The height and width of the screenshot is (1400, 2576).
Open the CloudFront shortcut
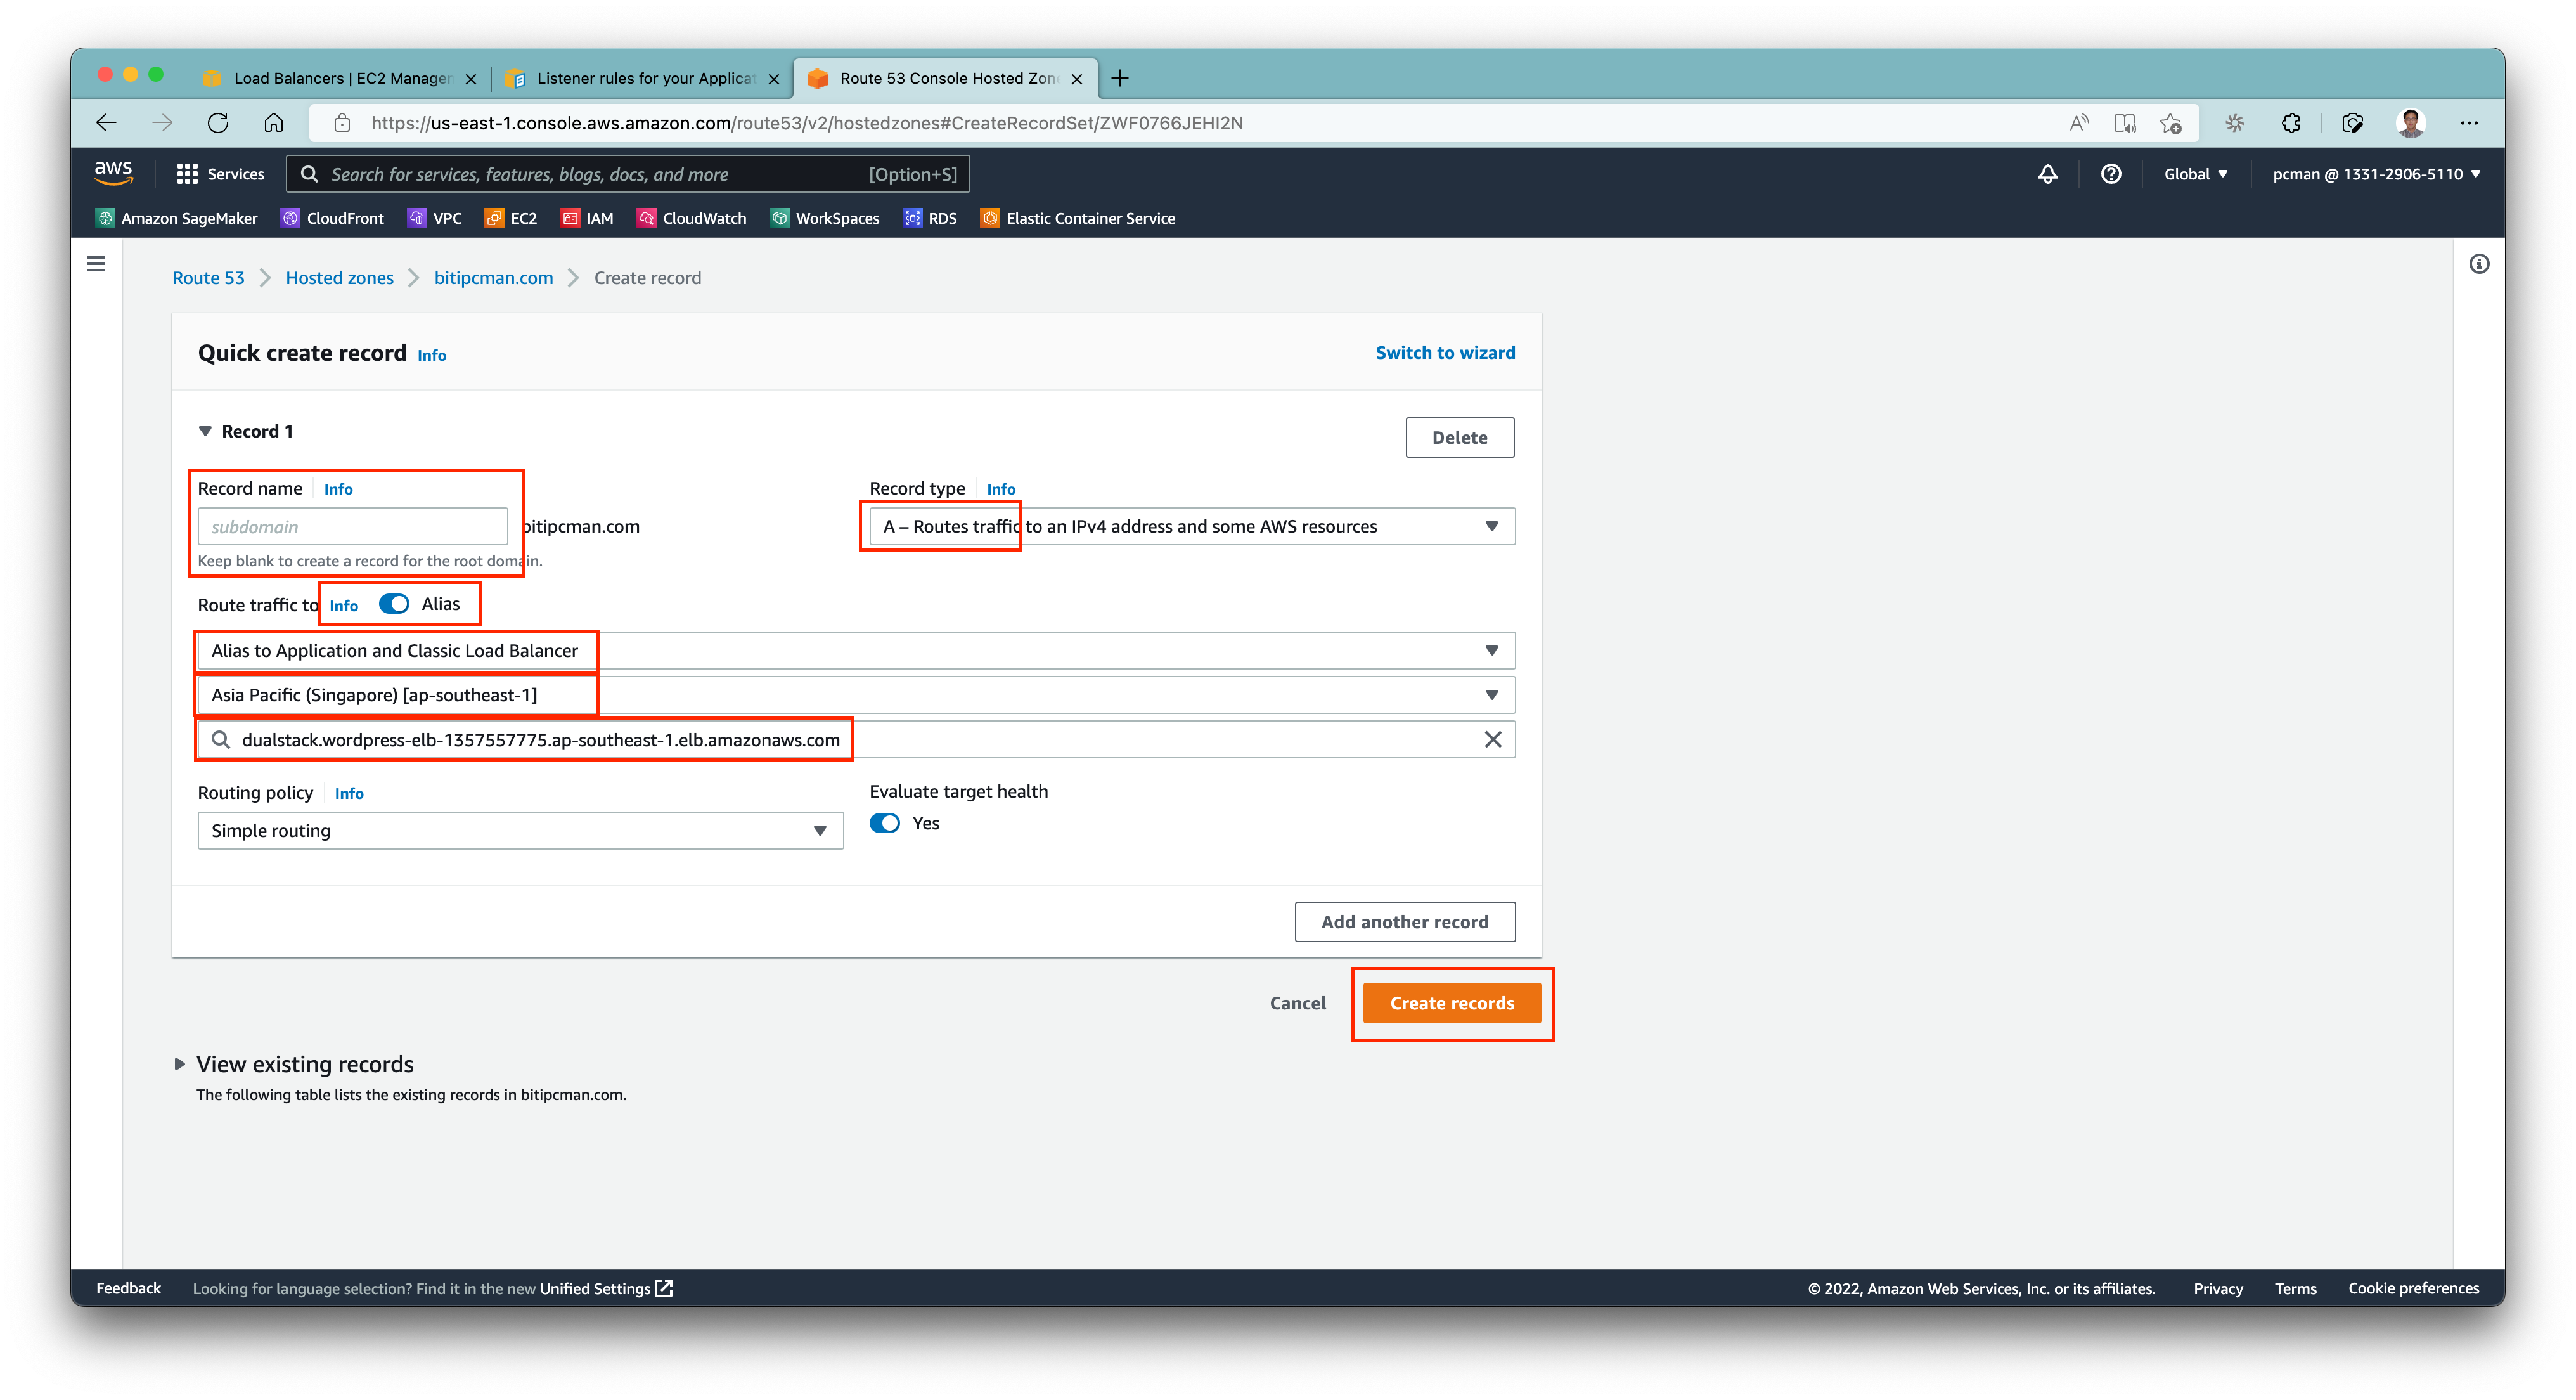tap(333, 218)
